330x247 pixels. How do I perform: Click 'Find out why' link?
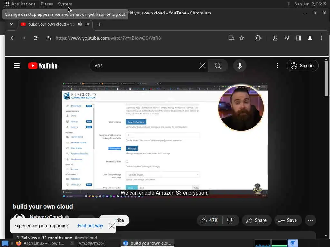pyautogui.click(x=90, y=226)
